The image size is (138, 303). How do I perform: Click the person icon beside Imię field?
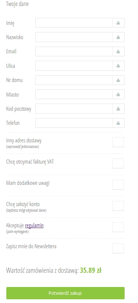[118, 23]
